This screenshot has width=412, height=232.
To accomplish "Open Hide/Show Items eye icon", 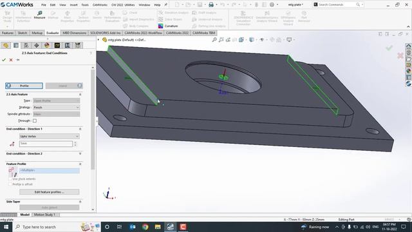I will [262, 40].
